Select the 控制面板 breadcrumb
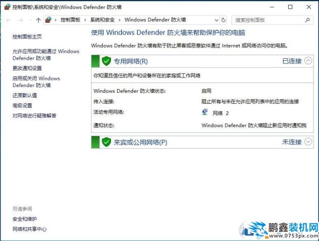The width and height of the screenshot is (319, 241). (70, 20)
